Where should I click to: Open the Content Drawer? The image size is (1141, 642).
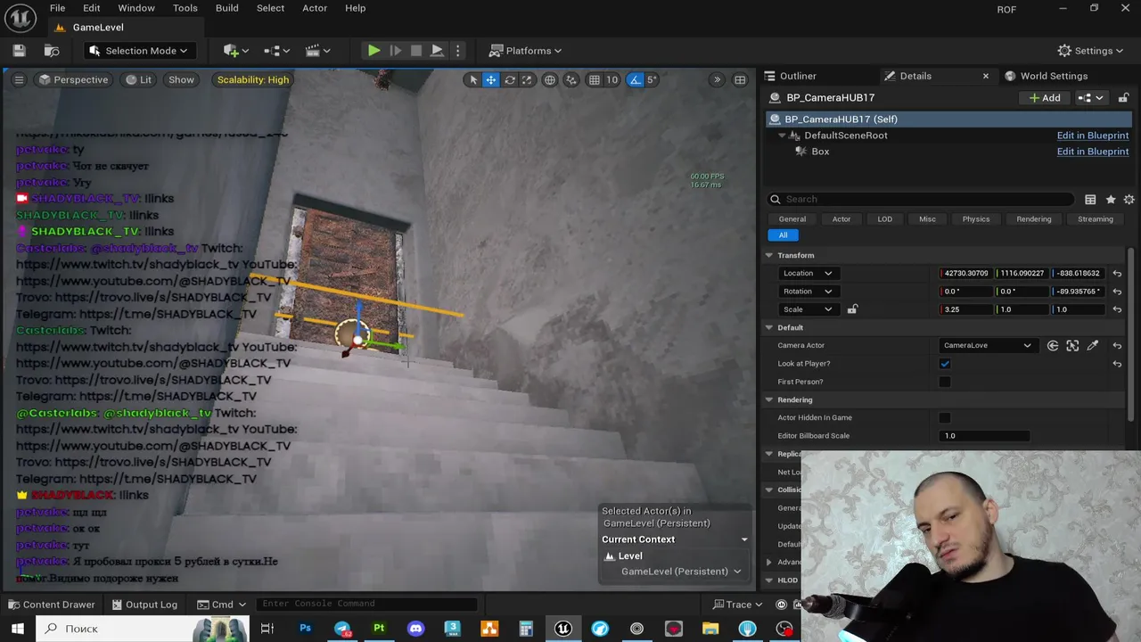[x=51, y=605]
